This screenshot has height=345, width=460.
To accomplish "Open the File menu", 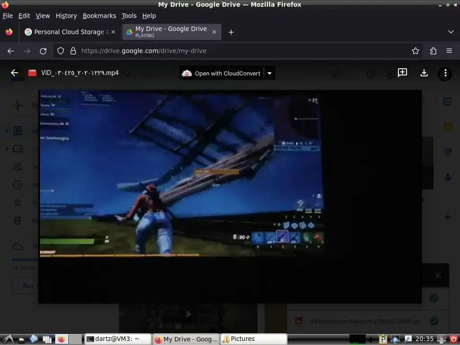I will 8,16.
